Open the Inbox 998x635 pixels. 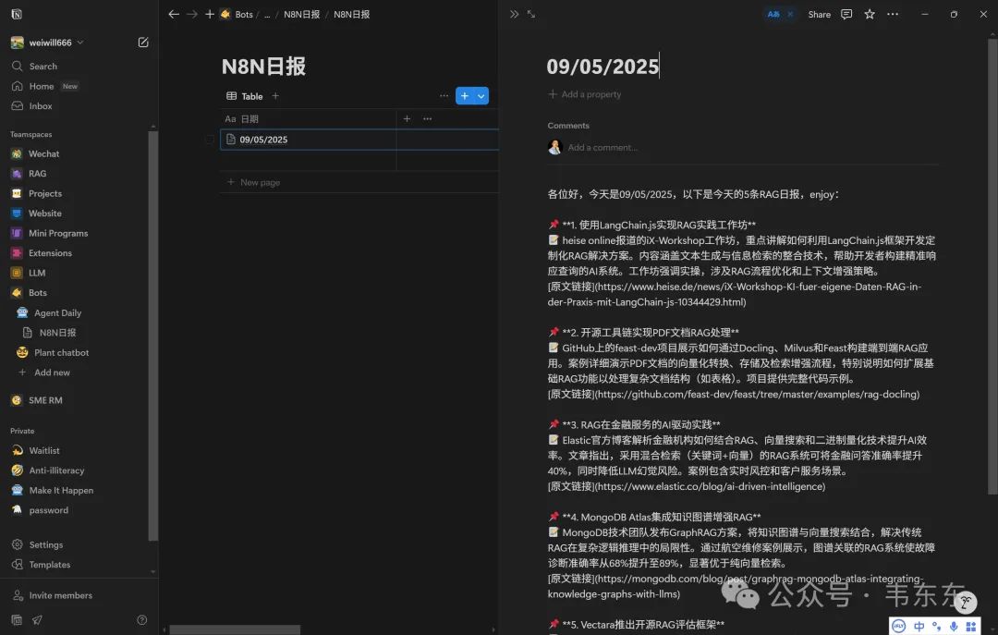click(31, 105)
